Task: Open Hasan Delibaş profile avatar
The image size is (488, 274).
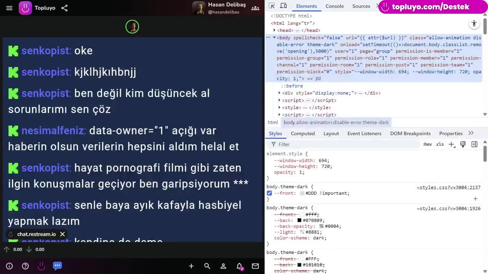Action: click(199, 8)
